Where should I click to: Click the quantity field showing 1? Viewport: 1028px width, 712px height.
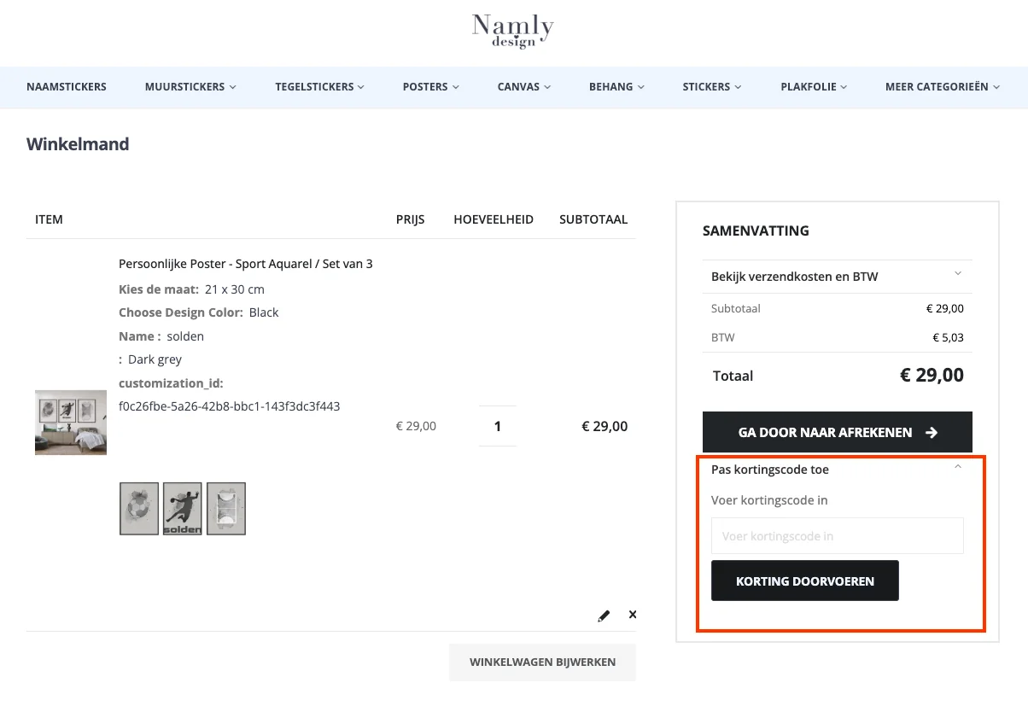click(498, 426)
